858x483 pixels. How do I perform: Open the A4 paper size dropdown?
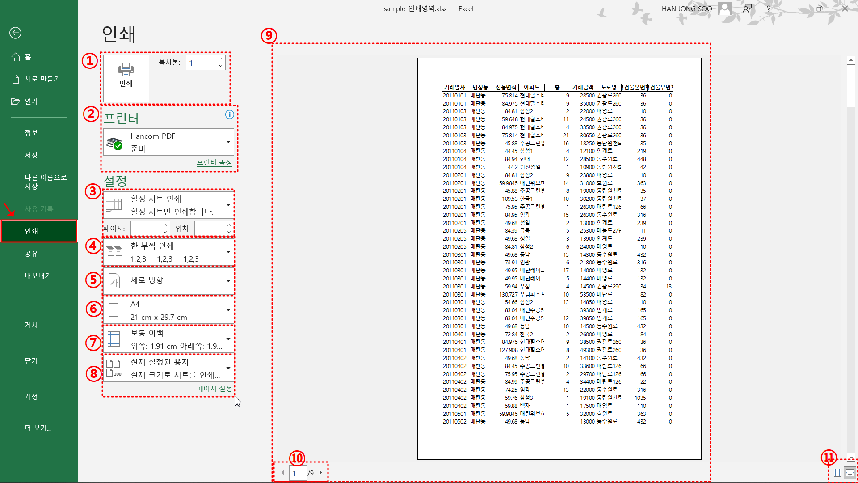(169, 310)
